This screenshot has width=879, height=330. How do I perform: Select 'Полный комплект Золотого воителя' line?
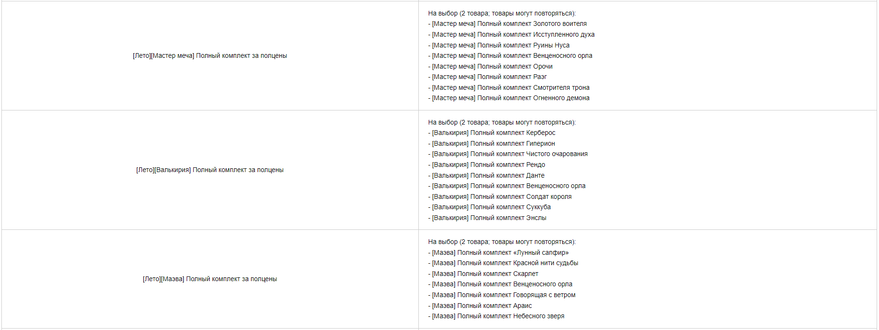pos(508,24)
